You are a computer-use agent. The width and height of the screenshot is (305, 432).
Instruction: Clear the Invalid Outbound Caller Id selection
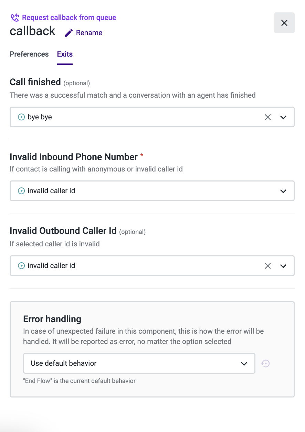267,266
